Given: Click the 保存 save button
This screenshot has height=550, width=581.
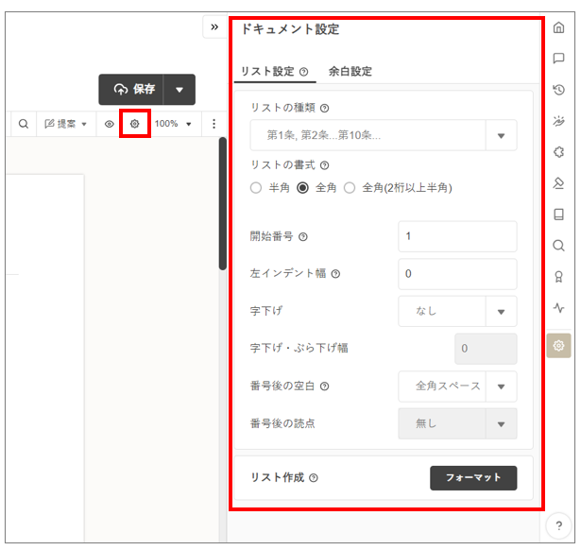Looking at the screenshot, I should point(132,90).
